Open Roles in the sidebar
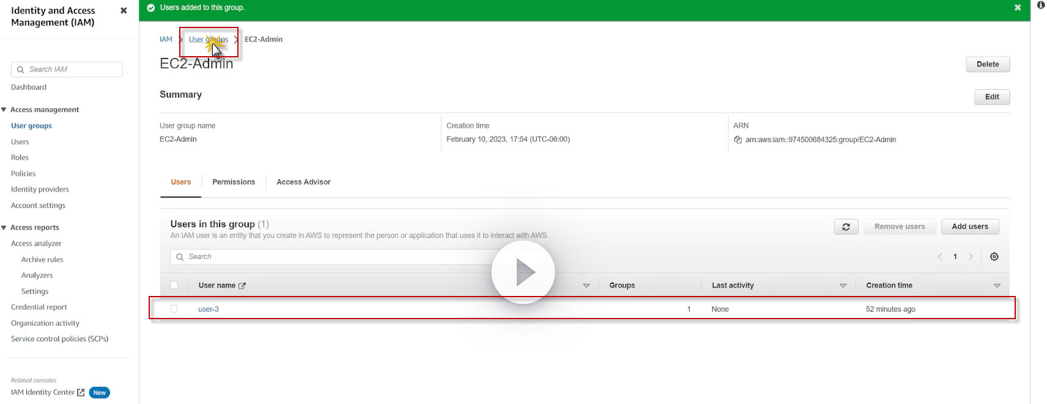Viewport: 1047px width, 404px height. 20,157
